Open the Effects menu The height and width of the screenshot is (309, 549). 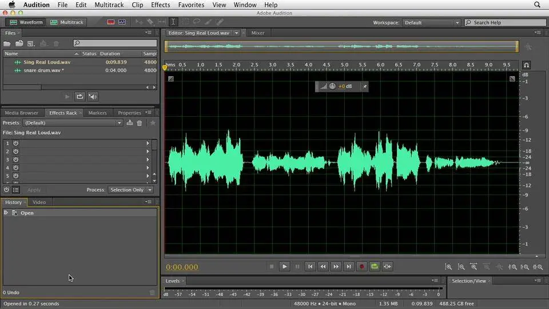(x=160, y=5)
